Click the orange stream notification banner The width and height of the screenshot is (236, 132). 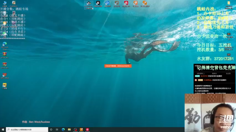(x=118, y=66)
